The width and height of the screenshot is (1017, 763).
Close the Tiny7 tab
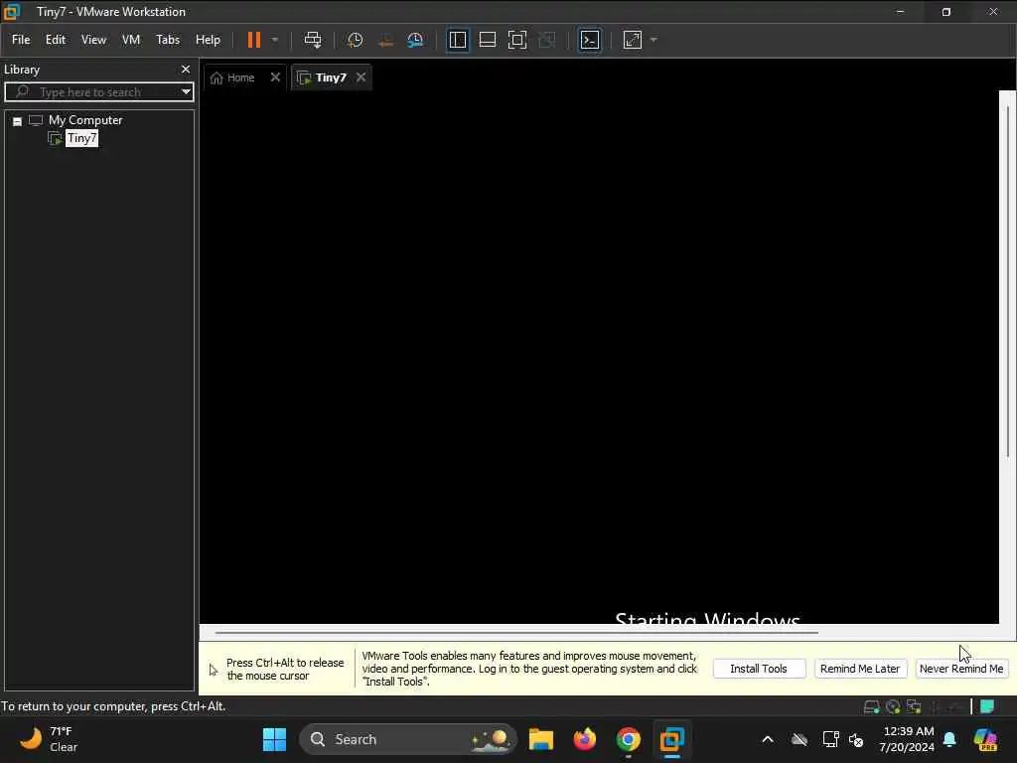[361, 77]
